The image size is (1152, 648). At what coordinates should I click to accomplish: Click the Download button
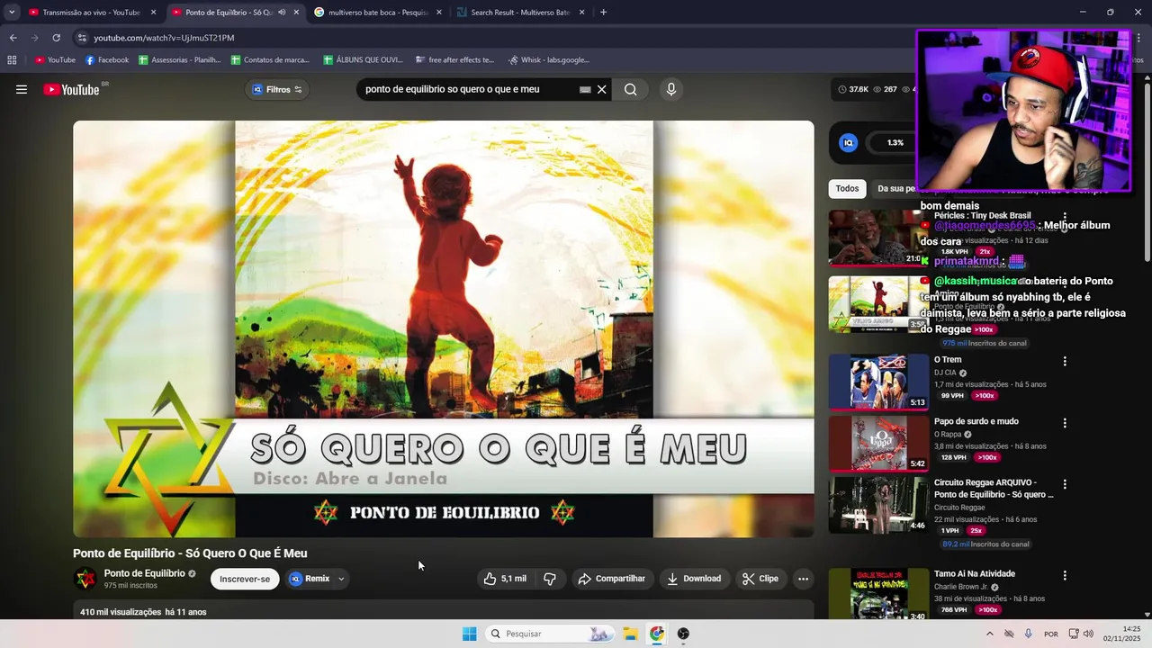pos(694,579)
